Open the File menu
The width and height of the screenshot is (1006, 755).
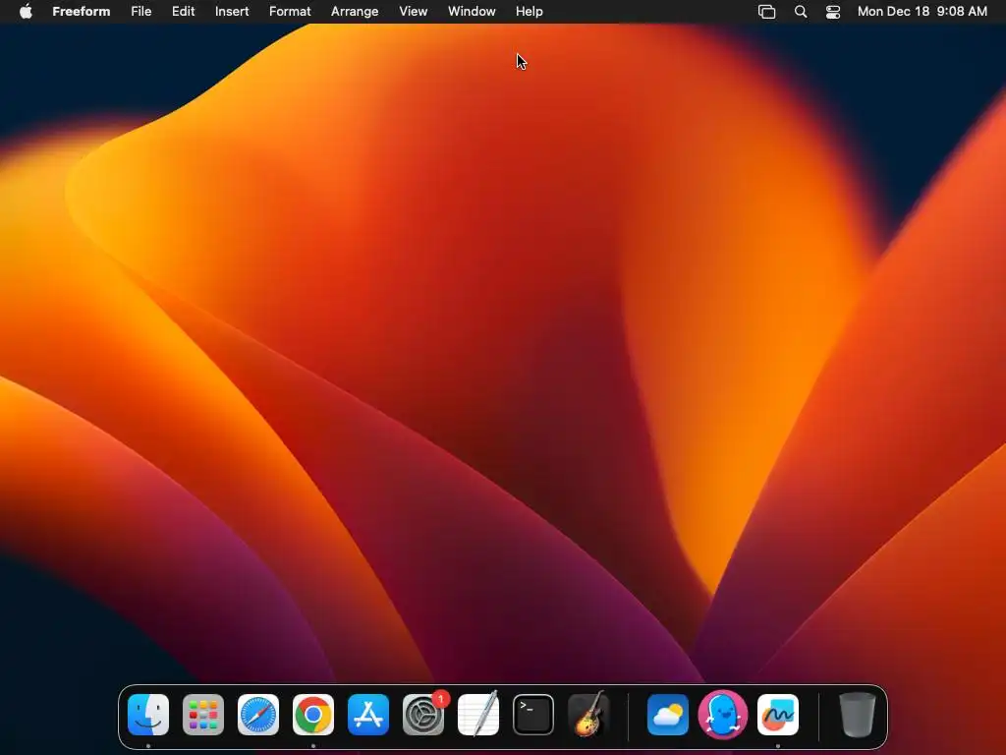pos(141,12)
